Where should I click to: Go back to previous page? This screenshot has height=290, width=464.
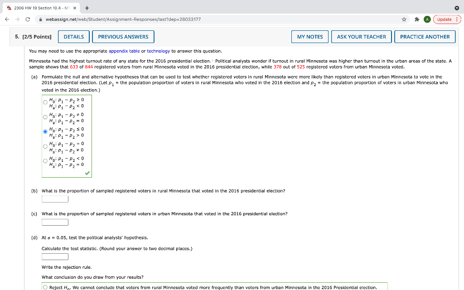(7, 19)
